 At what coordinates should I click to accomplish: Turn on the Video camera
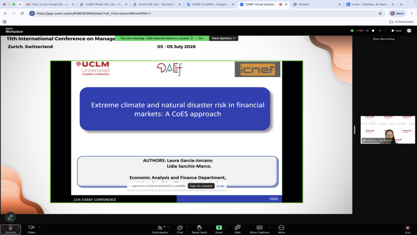(x=31, y=229)
